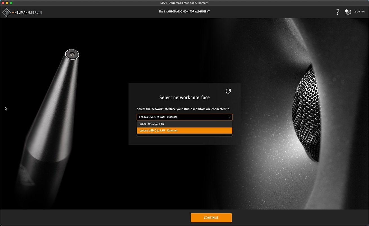Click the refresh arrow in the dialog
Screen dimensions: 369x226
pyautogui.click(x=228, y=91)
